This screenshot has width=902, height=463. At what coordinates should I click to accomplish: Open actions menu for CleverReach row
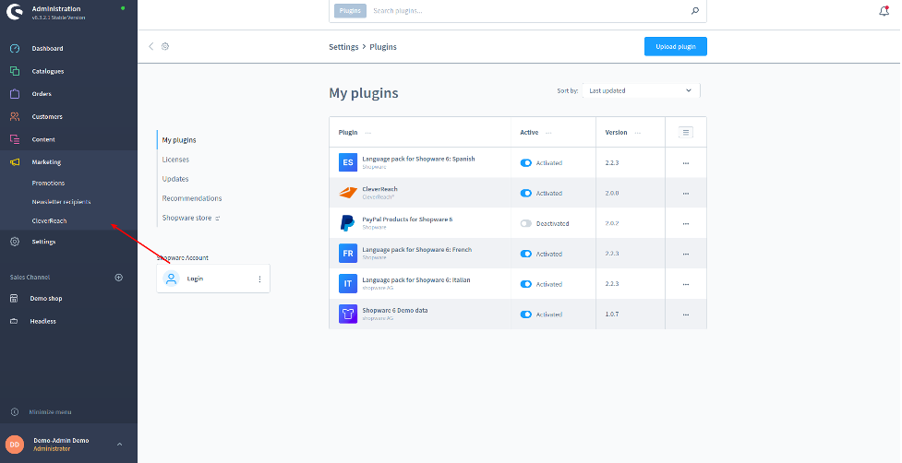[686, 194]
